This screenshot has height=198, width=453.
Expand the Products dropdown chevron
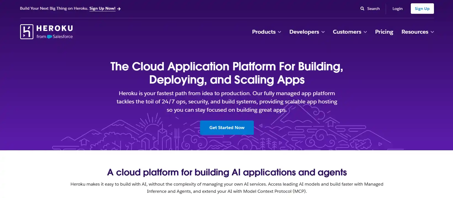[x=279, y=32]
